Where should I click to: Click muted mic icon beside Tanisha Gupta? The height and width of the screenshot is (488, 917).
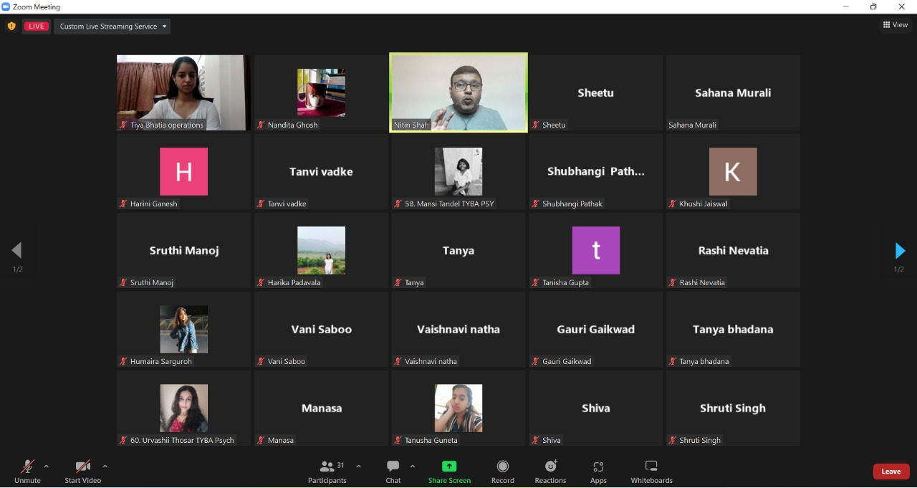pyautogui.click(x=535, y=282)
